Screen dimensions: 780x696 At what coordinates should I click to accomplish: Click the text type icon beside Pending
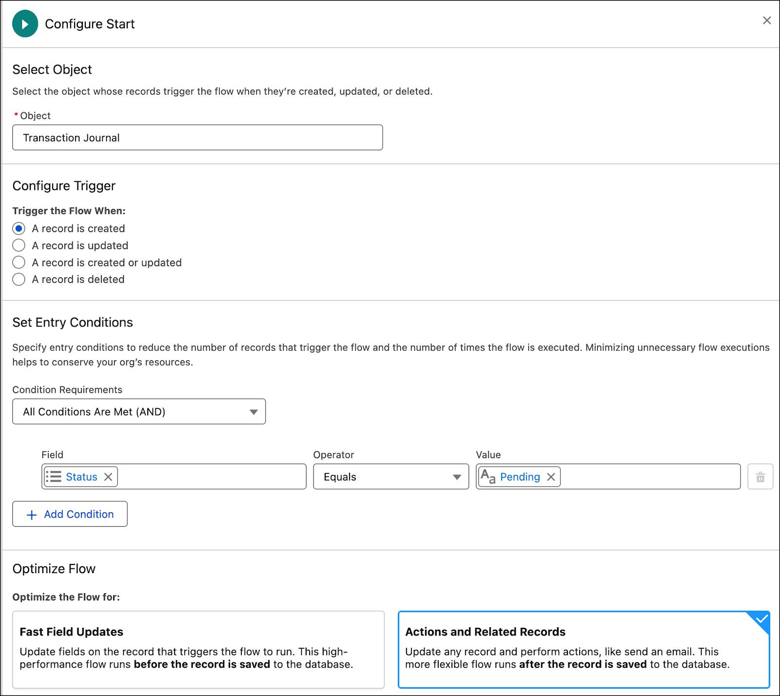(x=487, y=476)
